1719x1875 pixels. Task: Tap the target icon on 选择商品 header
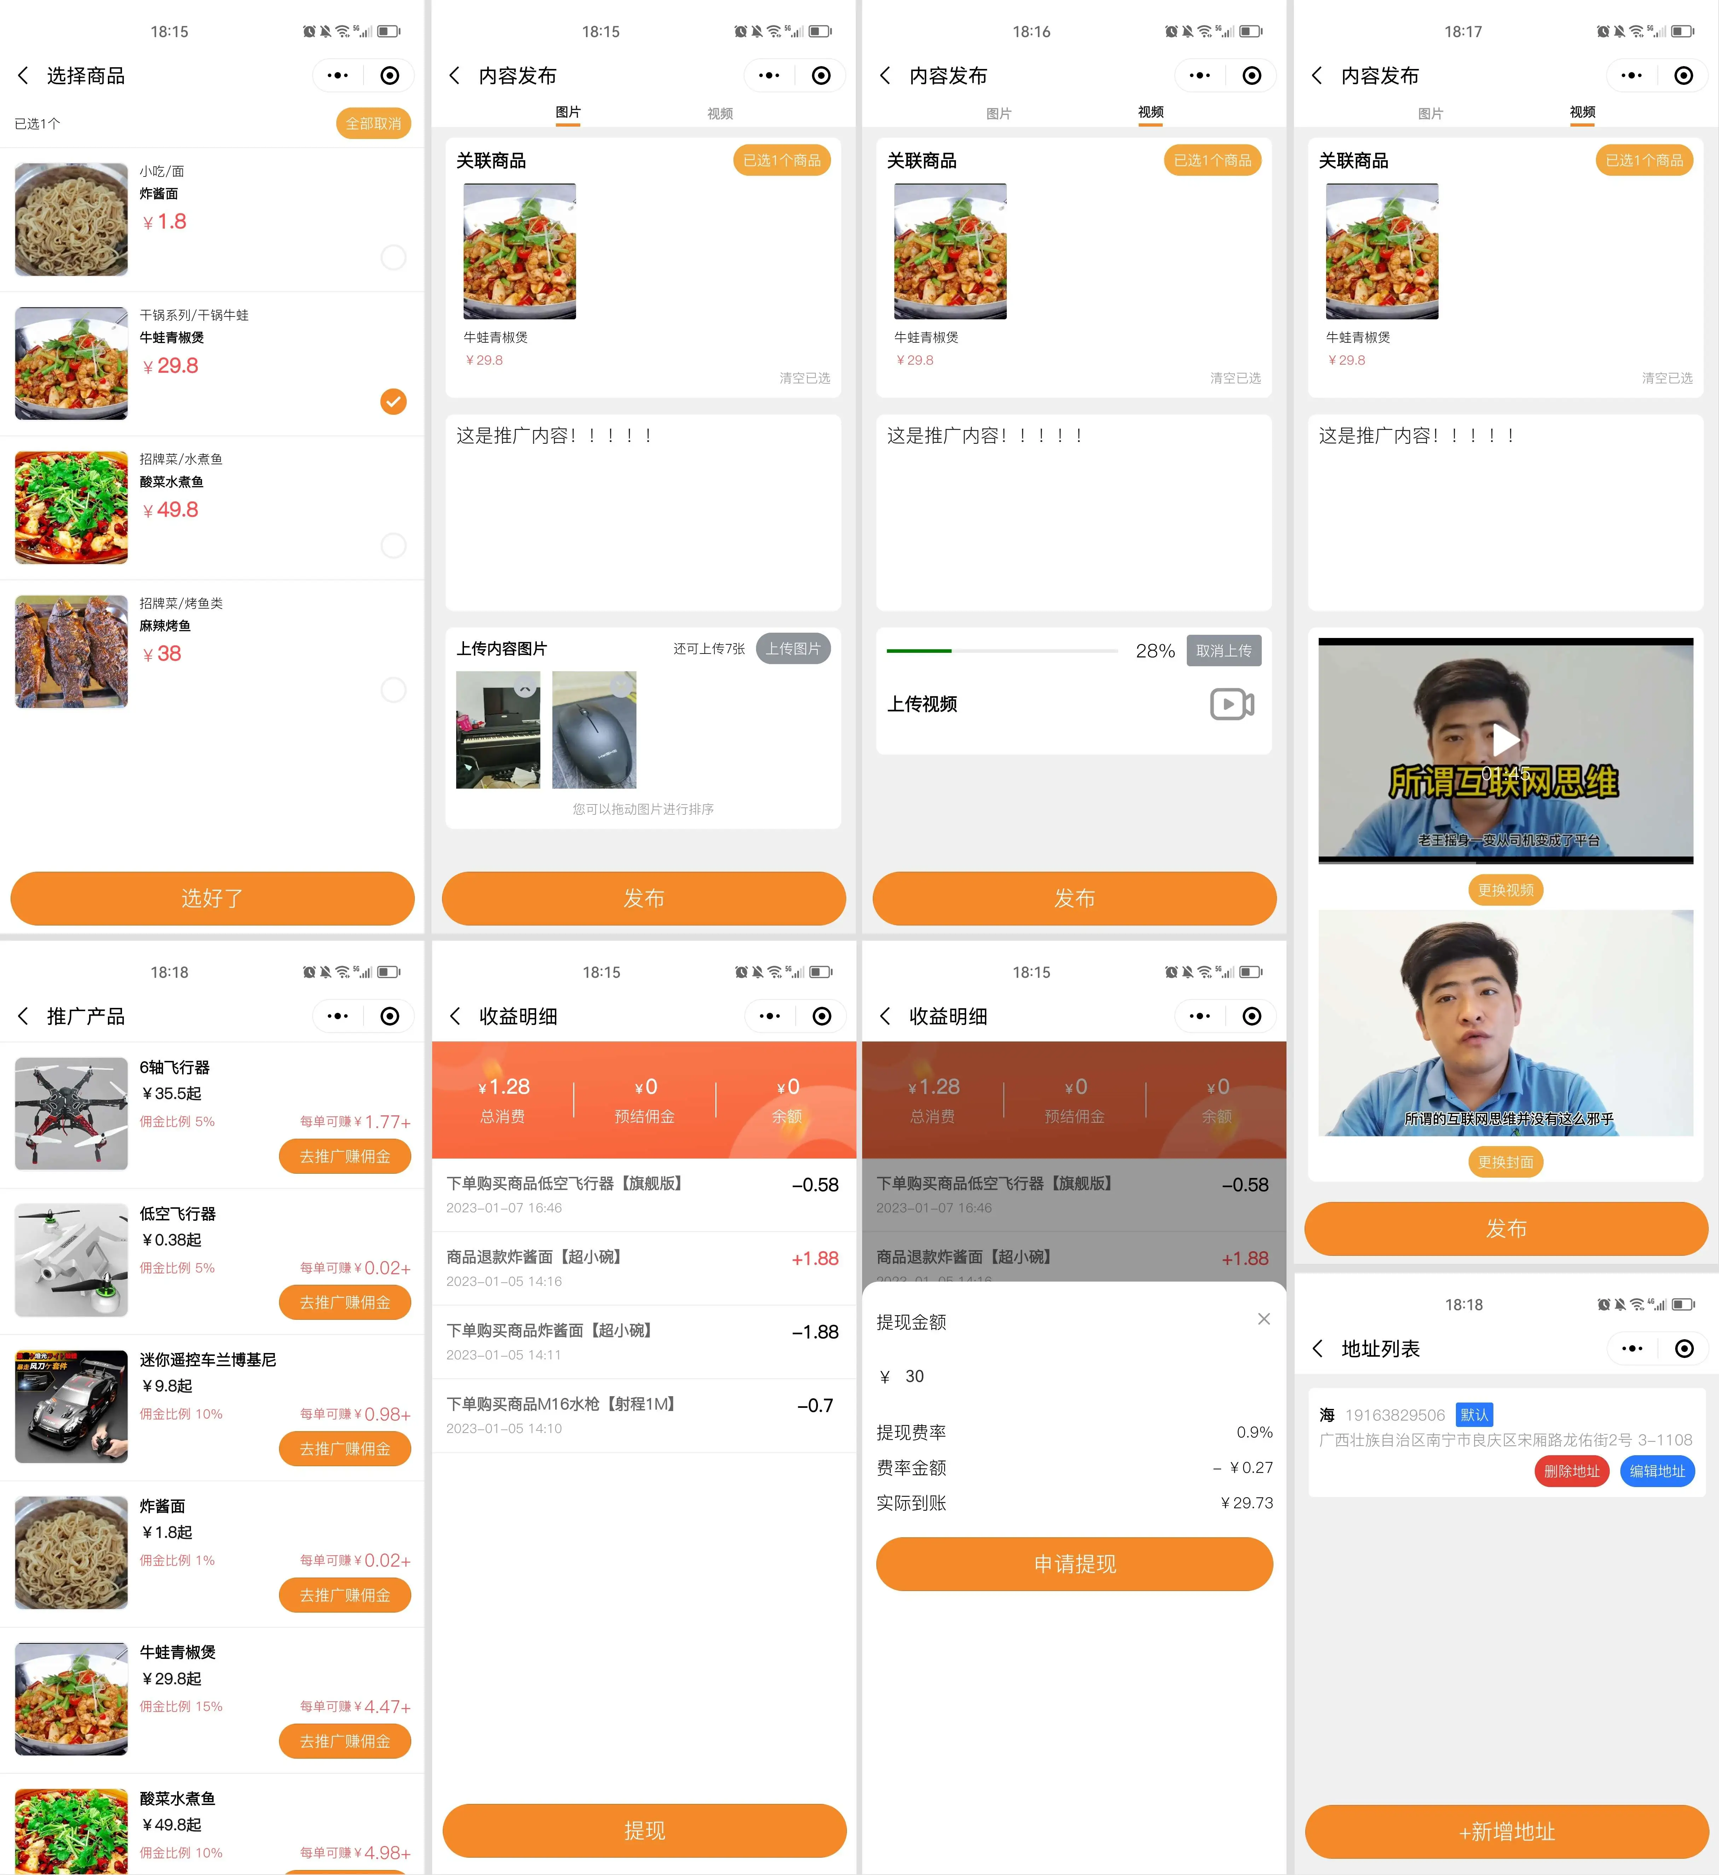(x=390, y=75)
